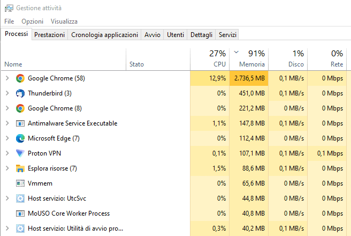Select the Microsoft Edge (7) process name
351x236 pixels.
point(54,138)
